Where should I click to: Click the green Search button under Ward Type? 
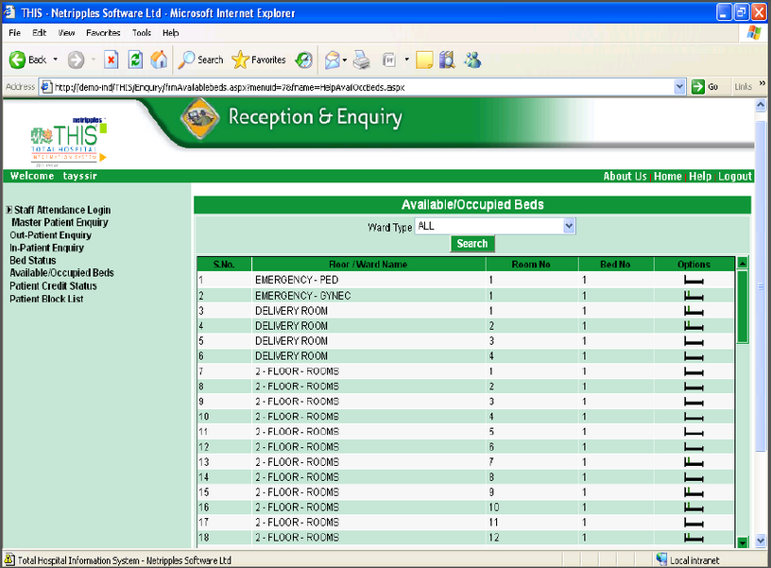point(472,244)
